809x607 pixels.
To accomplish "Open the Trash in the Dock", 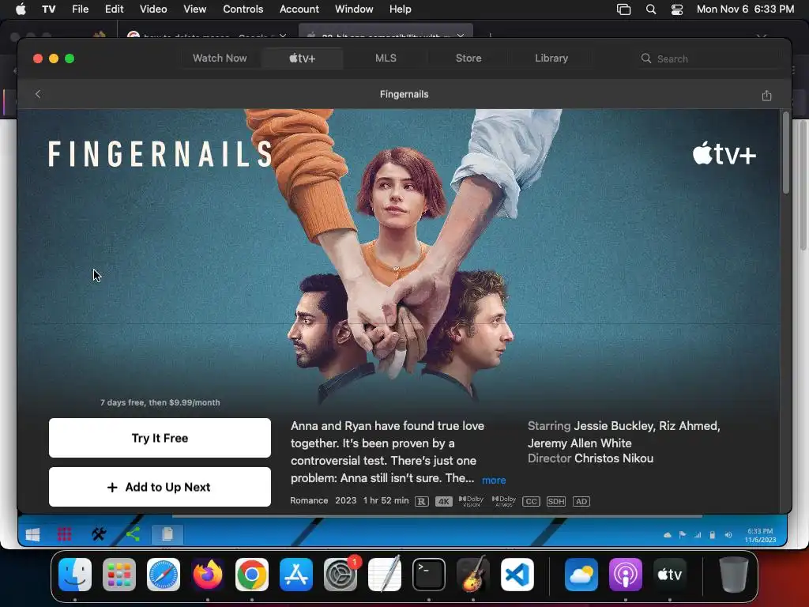I will click(733, 575).
